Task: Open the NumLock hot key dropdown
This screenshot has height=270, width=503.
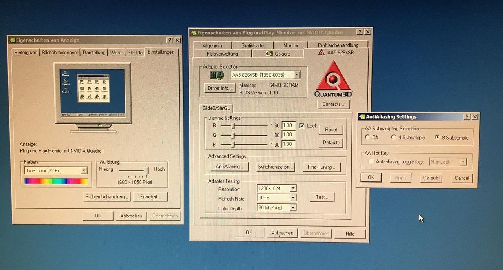Action: [463, 162]
